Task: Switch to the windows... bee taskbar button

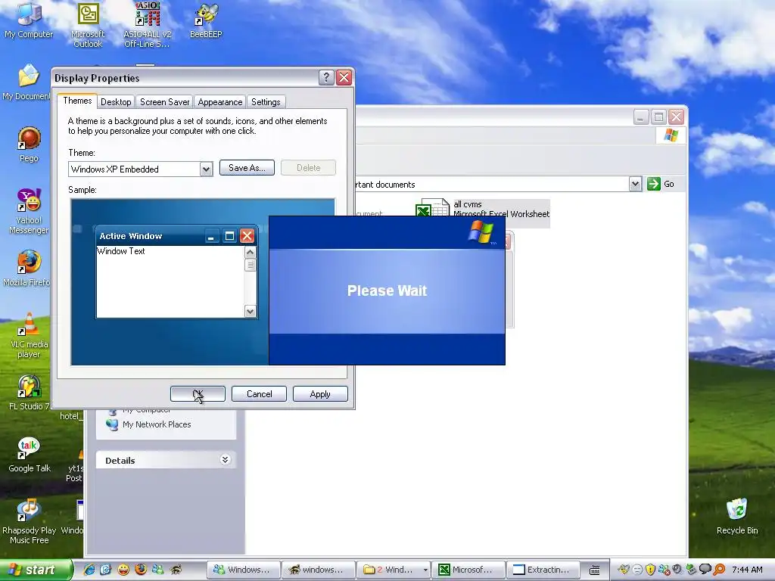Action: click(x=319, y=570)
